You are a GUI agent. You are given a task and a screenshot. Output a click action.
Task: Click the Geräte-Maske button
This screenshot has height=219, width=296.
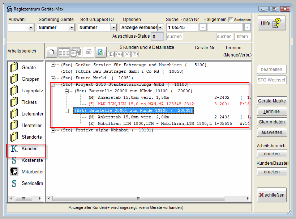(272, 101)
